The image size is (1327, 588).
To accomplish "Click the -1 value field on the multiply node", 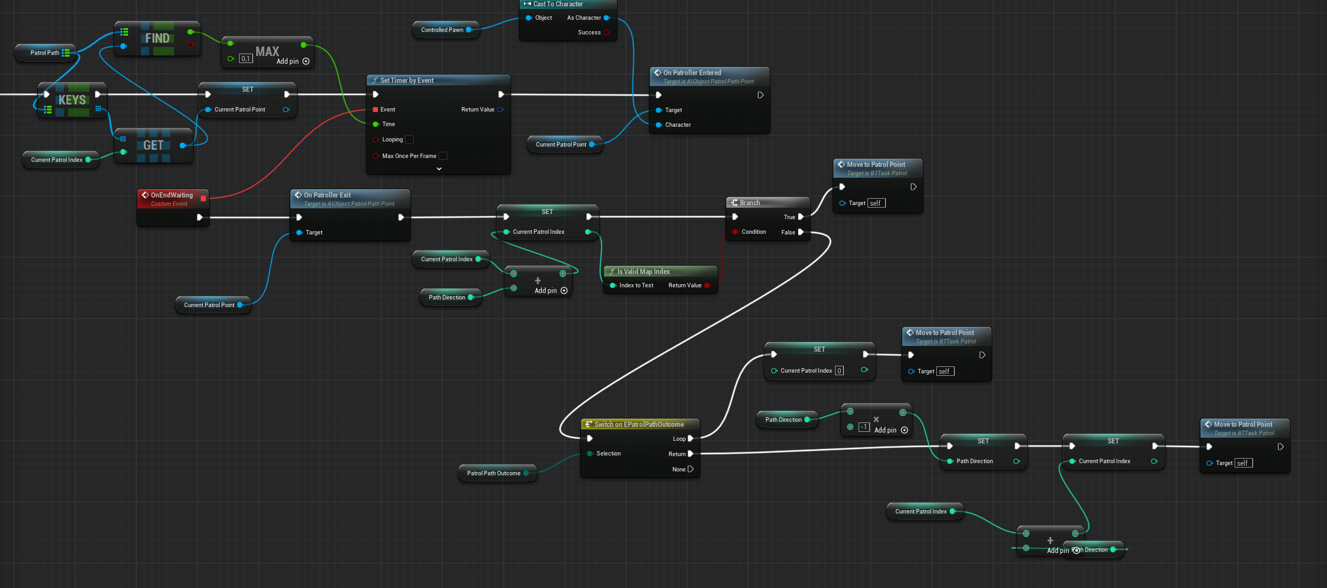I will coord(864,427).
